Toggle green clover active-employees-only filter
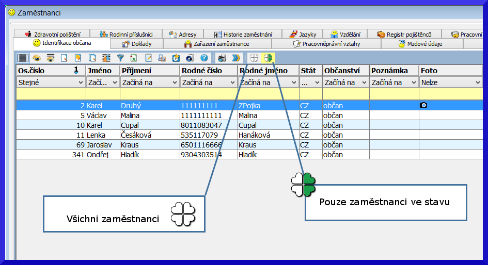The width and height of the screenshot is (488, 265). pyautogui.click(x=268, y=58)
